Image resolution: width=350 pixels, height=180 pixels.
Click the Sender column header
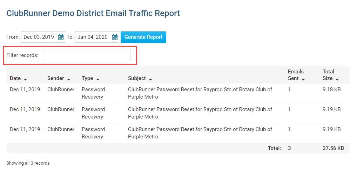tap(56, 79)
